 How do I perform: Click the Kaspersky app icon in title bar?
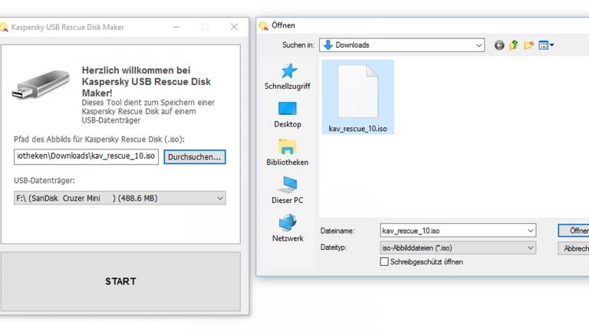[3, 27]
